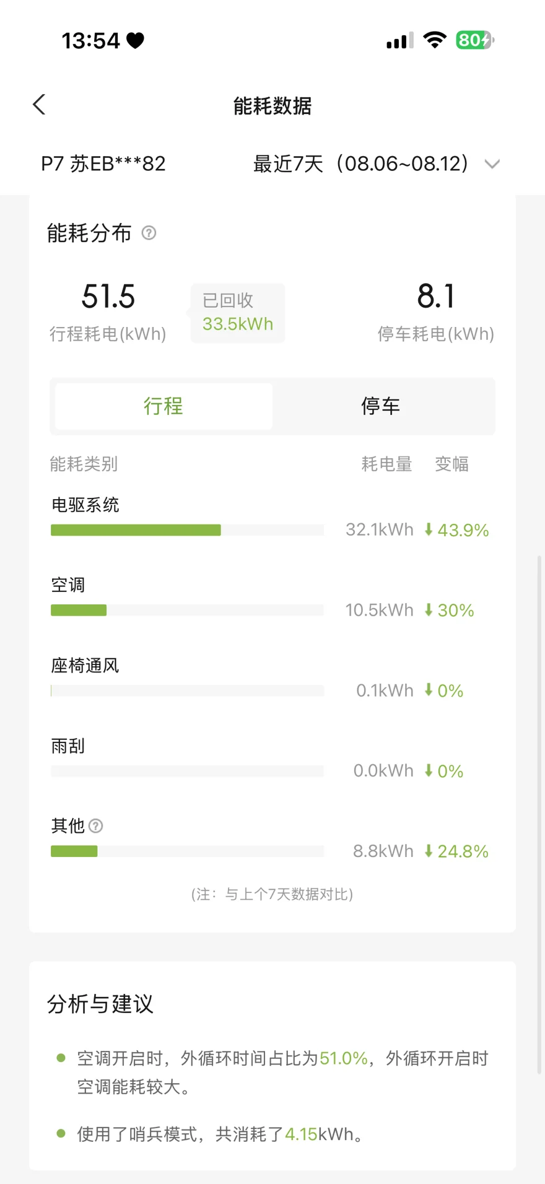The width and height of the screenshot is (545, 1184).
Task: Tap the 51.0% link in analysis
Action: (344, 1058)
